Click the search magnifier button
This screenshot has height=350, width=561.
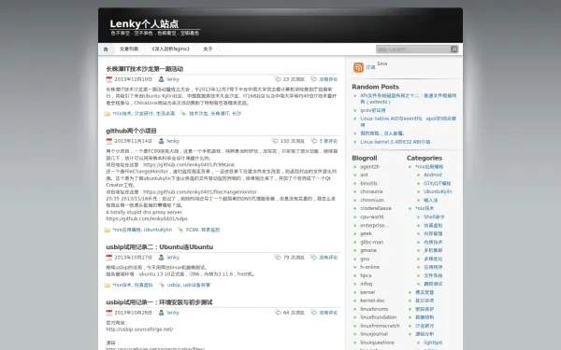tap(454, 49)
